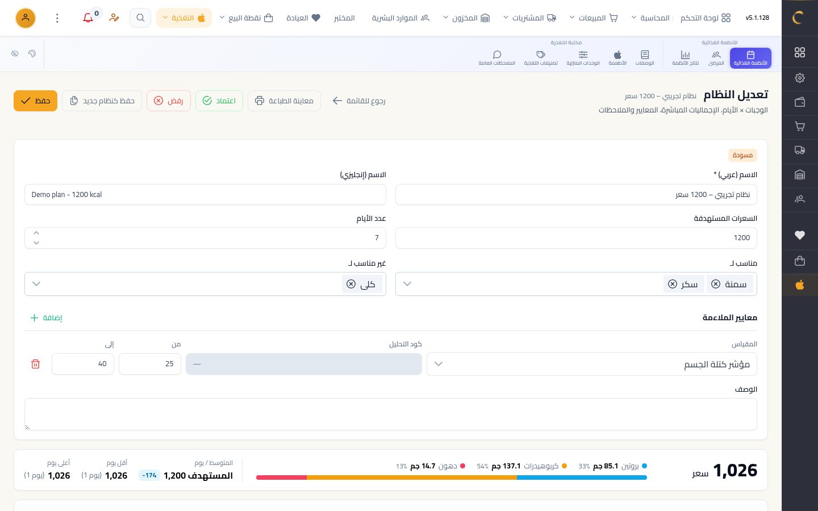818x511 pixels.
Task: Open the shopping cart icon in the sidebar
Action: point(800,126)
